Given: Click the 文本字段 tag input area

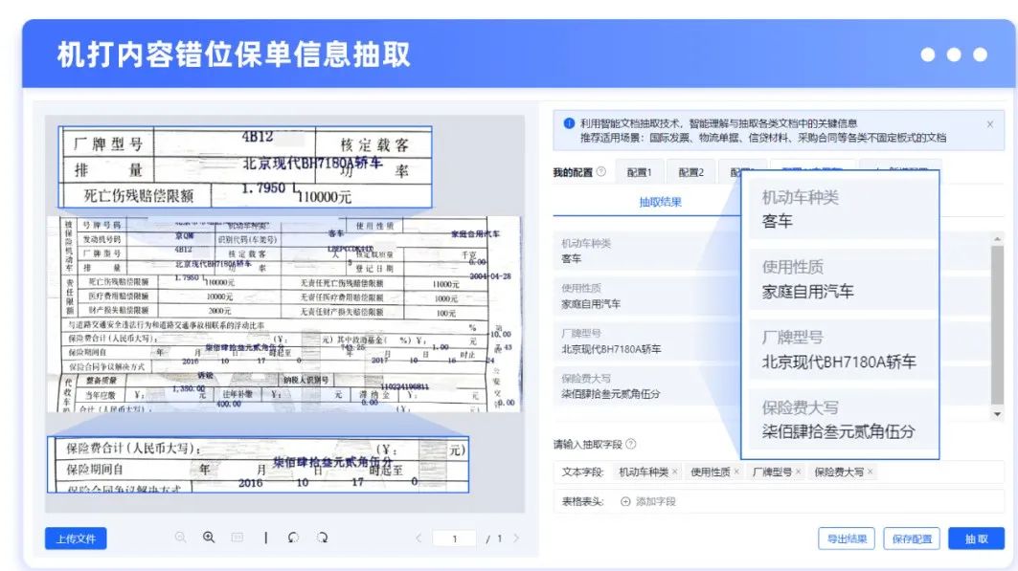Looking at the screenshot, I should point(777,472).
